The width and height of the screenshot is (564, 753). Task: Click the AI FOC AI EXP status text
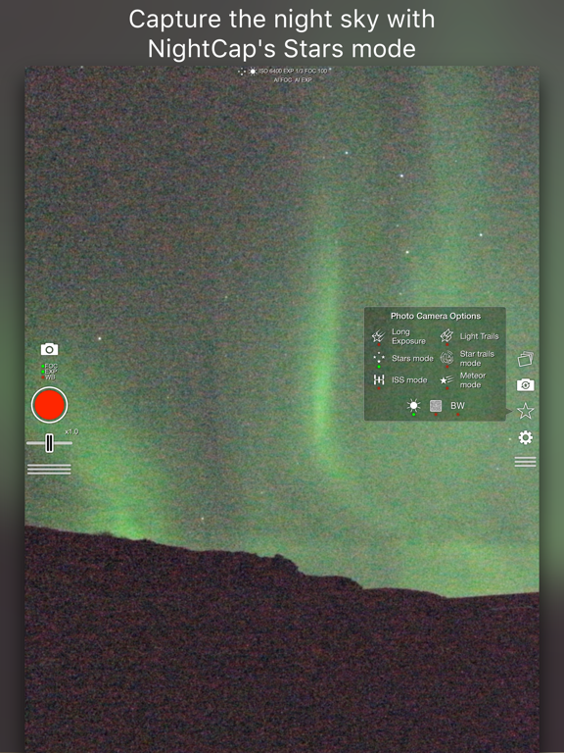coord(293,79)
